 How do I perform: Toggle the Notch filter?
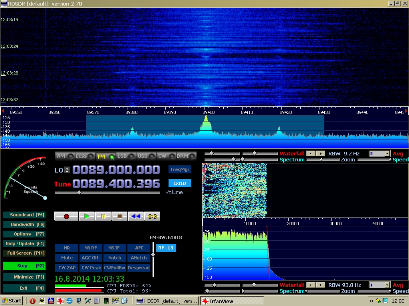pyautogui.click(x=114, y=258)
